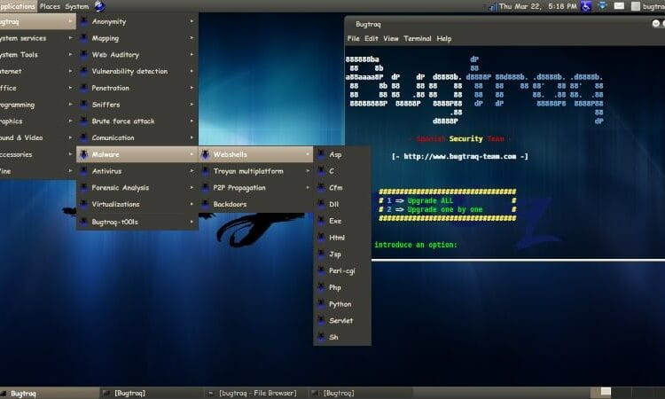Open the Terminal menu in menubar
Viewport: 665px width, 399px height.
418,39
